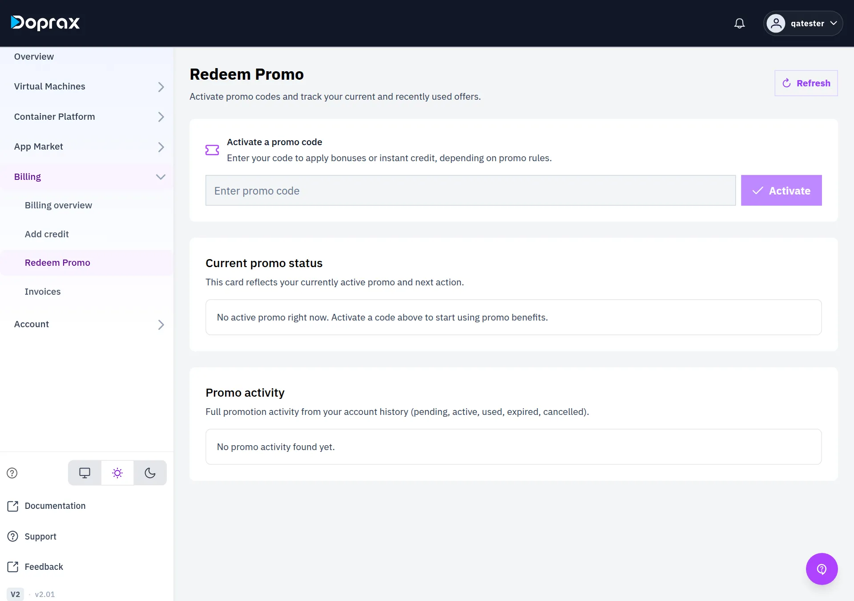Collapse the Billing section chevron
Screen dimensions: 854x601
click(161, 177)
